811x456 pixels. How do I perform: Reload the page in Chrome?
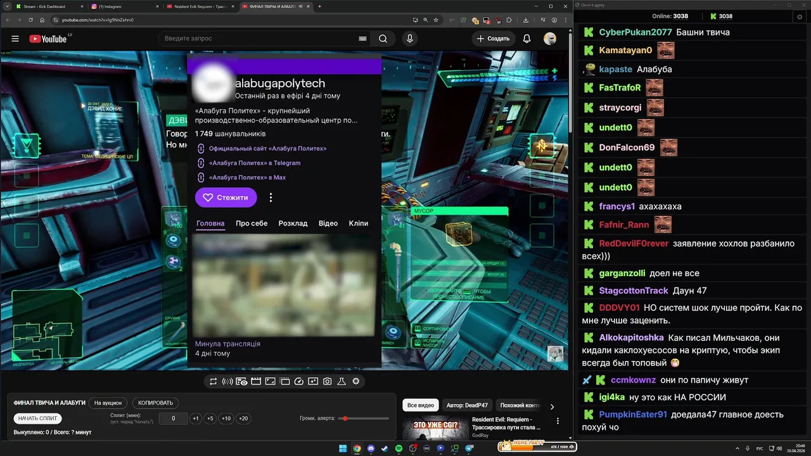coord(31,20)
